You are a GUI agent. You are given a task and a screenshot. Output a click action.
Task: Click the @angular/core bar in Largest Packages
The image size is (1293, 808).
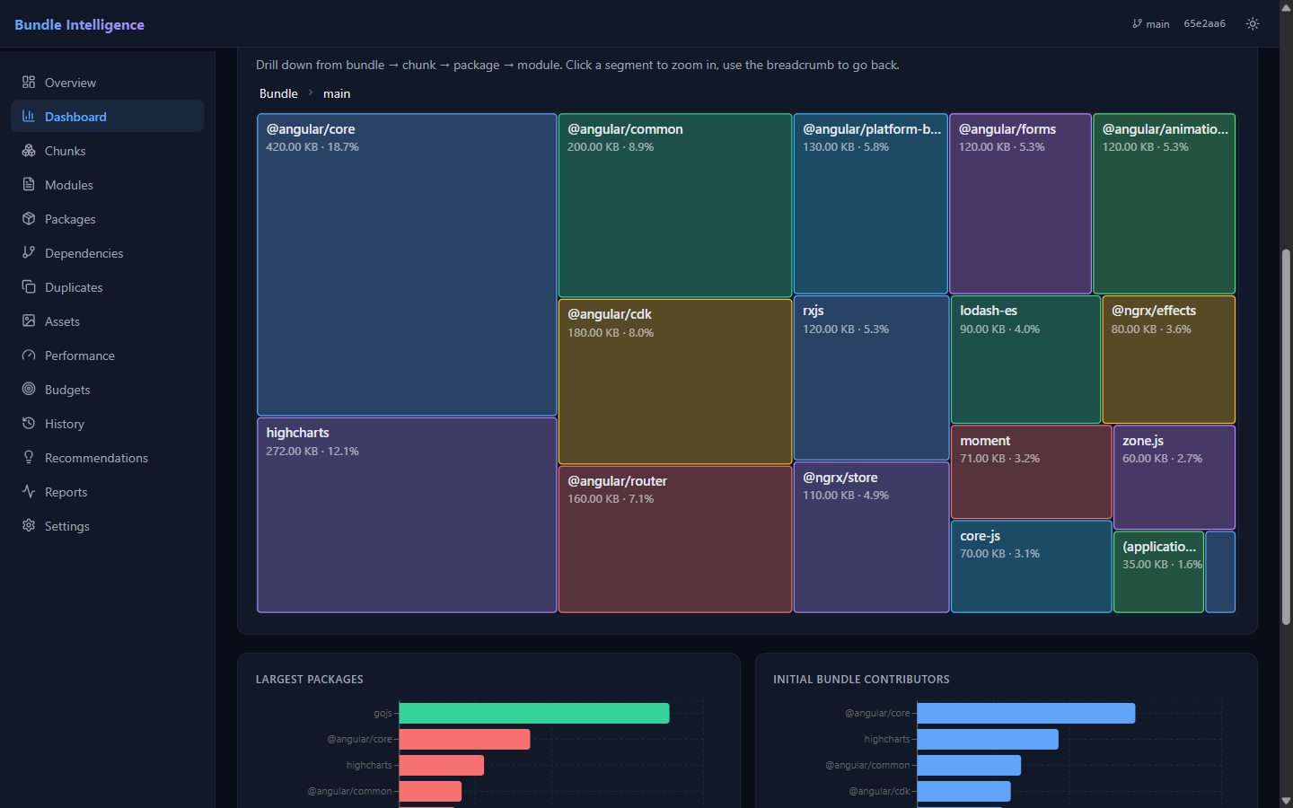464,739
